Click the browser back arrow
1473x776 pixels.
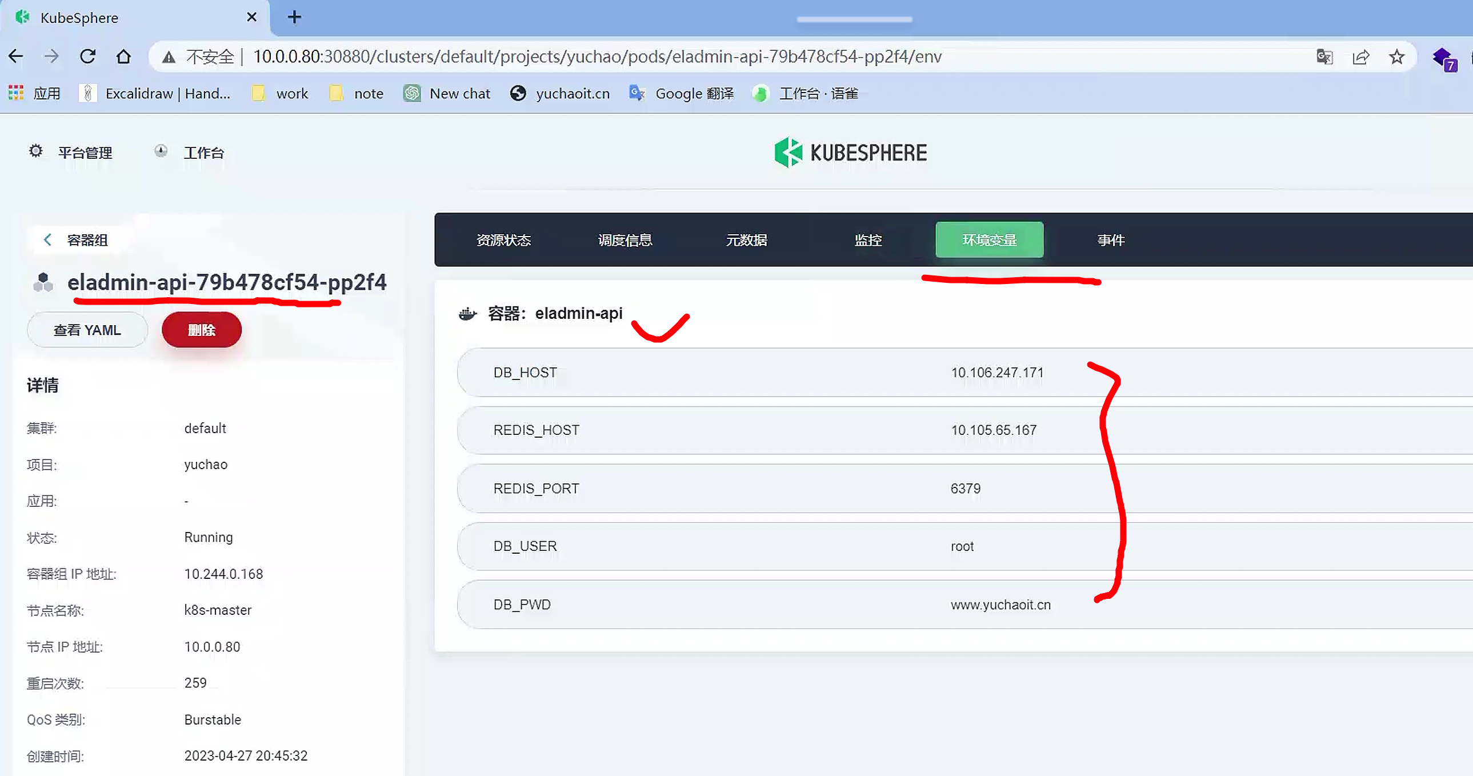pyautogui.click(x=16, y=57)
